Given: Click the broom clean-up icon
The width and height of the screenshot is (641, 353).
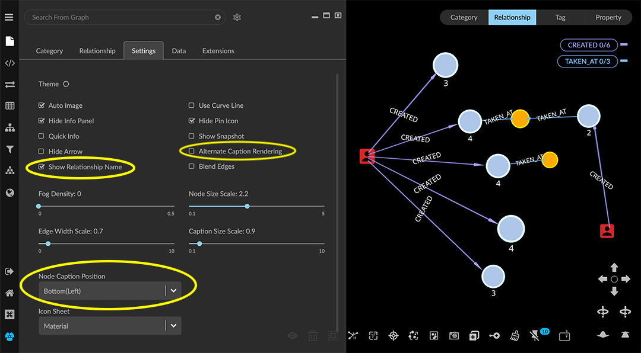Looking at the screenshot, I should (515, 336).
